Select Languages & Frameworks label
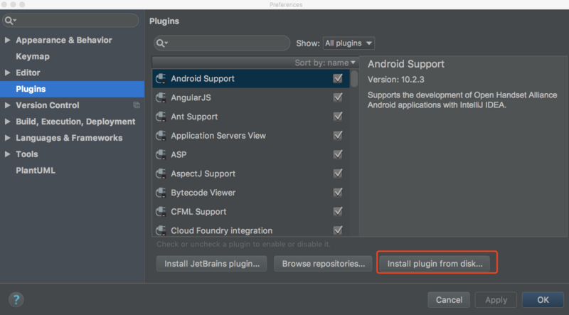569x315 pixels. click(69, 138)
